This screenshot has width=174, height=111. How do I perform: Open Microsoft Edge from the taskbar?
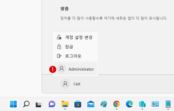point(129,104)
